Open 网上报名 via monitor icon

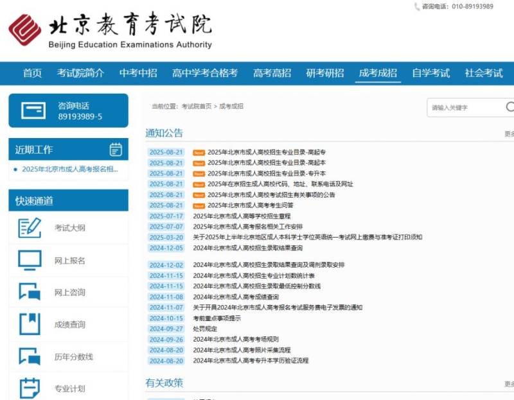(x=30, y=260)
